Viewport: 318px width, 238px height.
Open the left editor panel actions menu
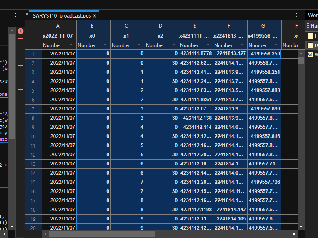[x=16, y=15]
